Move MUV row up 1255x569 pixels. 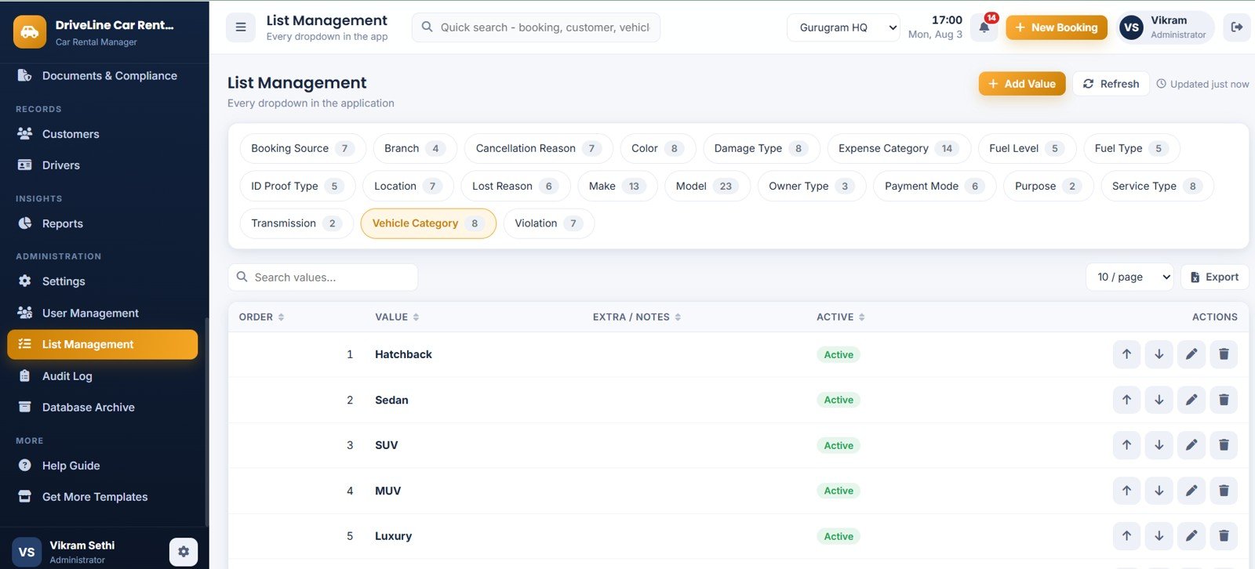click(1126, 491)
